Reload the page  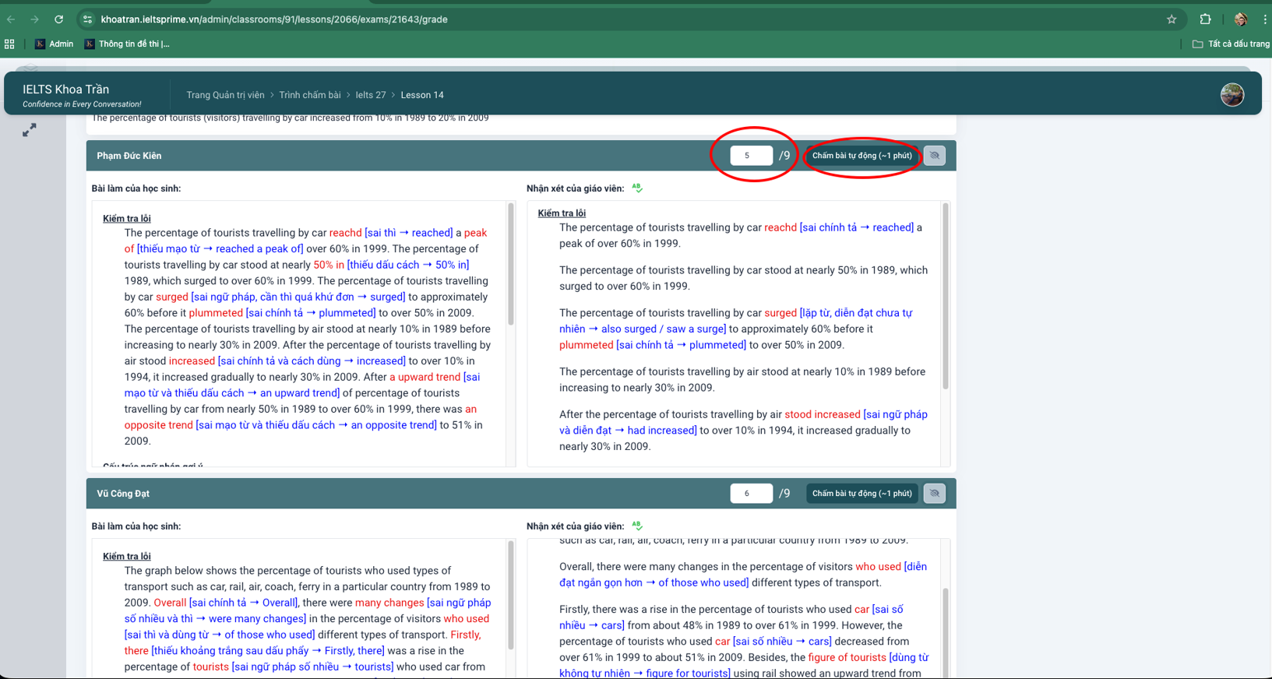pos(58,19)
